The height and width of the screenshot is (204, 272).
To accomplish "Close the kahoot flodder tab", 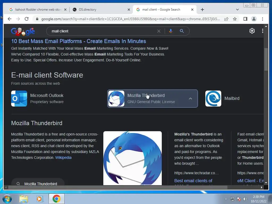I will pos(65,10).
